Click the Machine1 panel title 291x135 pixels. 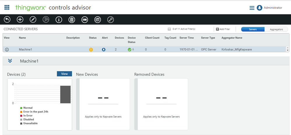pyautogui.click(x=29, y=61)
